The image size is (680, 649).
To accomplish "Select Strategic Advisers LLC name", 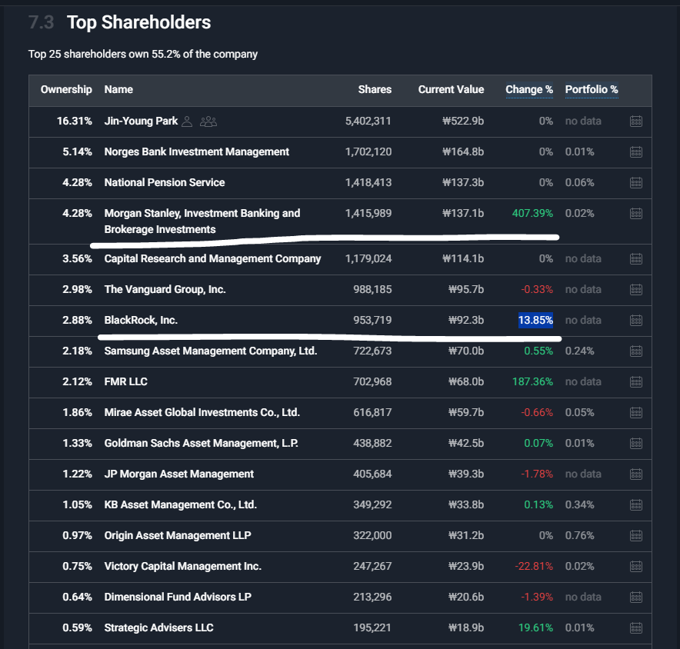I will tap(158, 628).
